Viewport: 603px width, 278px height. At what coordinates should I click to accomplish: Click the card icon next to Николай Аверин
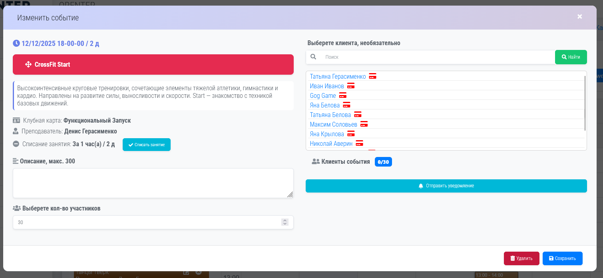[x=359, y=143]
